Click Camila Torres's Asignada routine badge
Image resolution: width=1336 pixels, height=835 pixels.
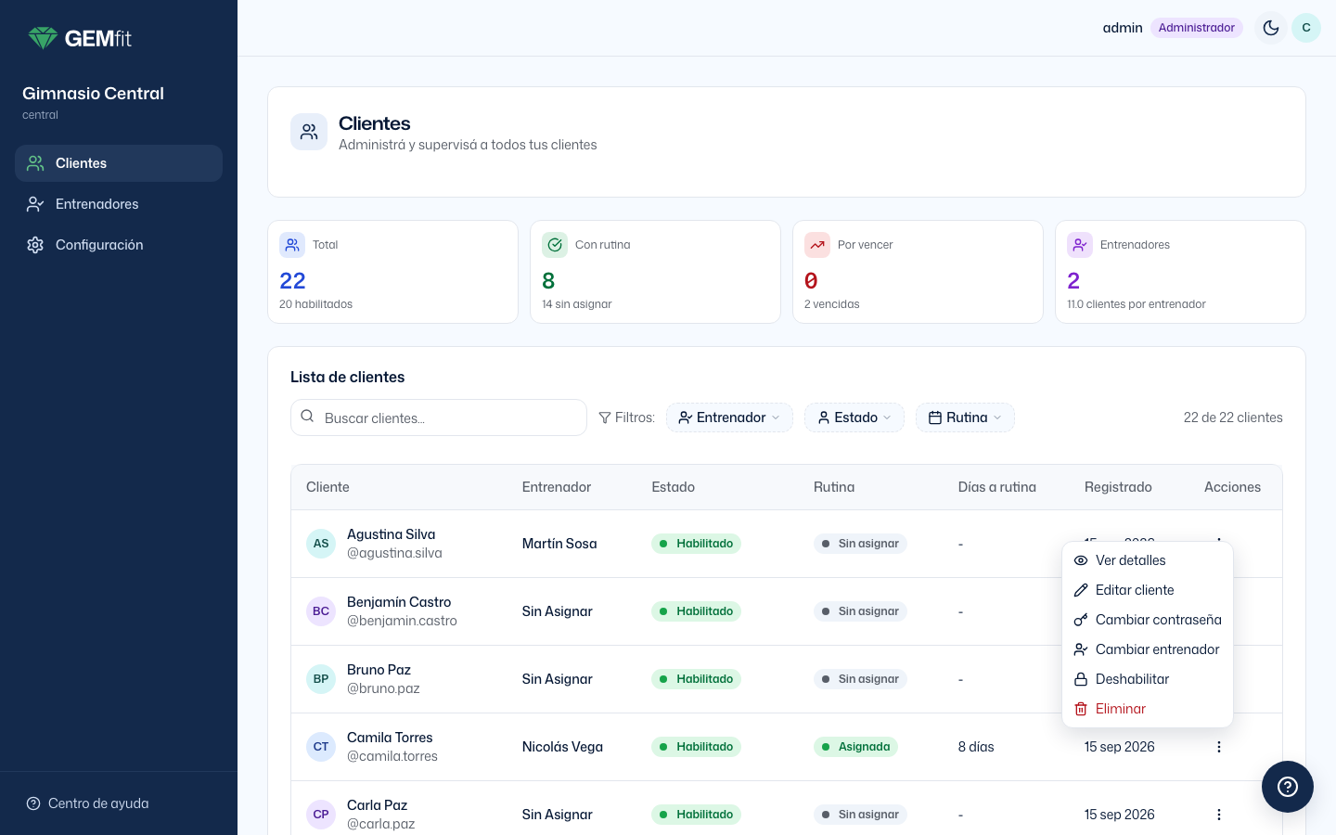pyautogui.click(x=855, y=747)
